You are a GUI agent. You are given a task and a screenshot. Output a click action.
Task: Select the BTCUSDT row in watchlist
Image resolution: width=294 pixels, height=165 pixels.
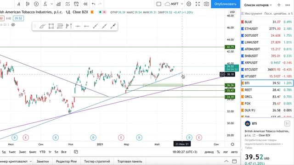coord(267,70)
